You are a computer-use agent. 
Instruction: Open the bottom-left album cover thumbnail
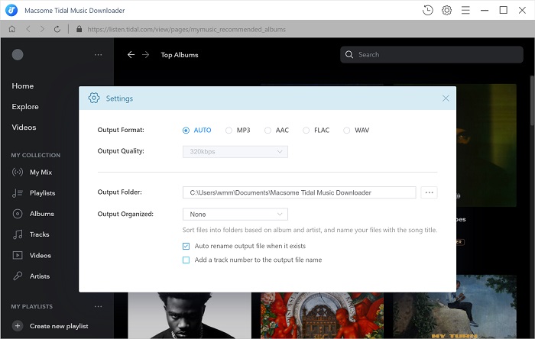click(x=190, y=315)
